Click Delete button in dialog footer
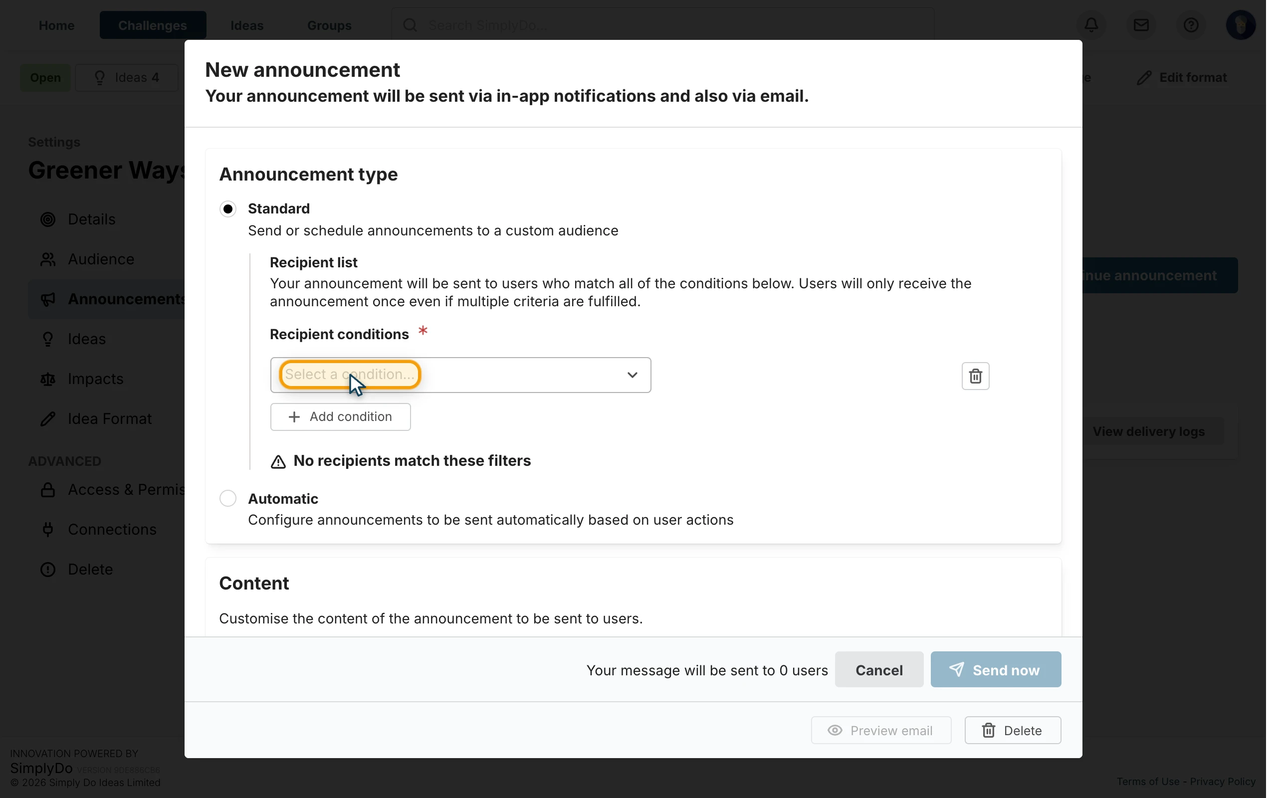Viewport: 1277px width, 798px height. (x=1012, y=730)
